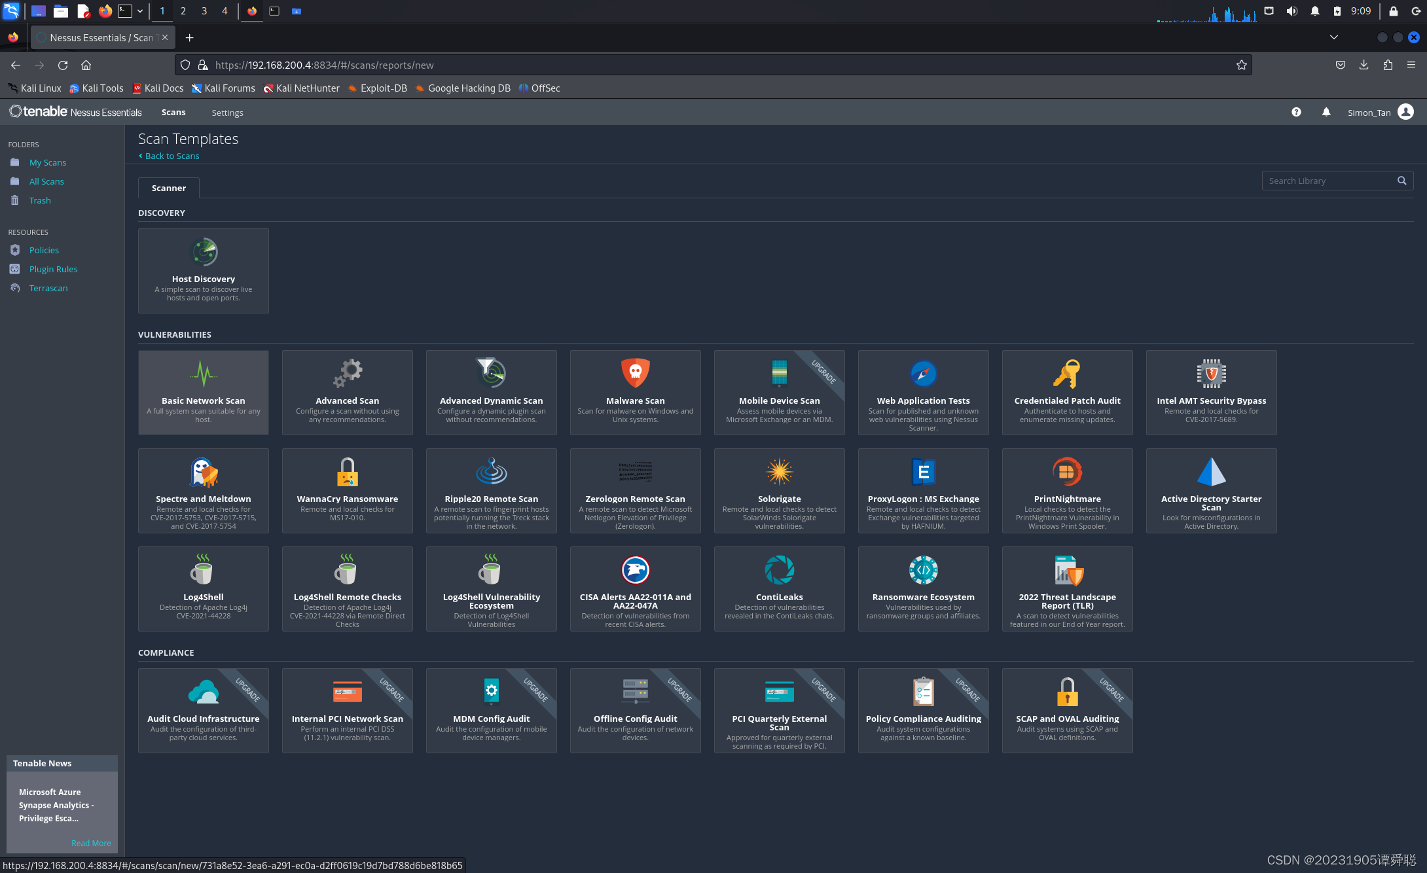The height and width of the screenshot is (873, 1427).
Task: Go to the browser home page
Action: 86,65
